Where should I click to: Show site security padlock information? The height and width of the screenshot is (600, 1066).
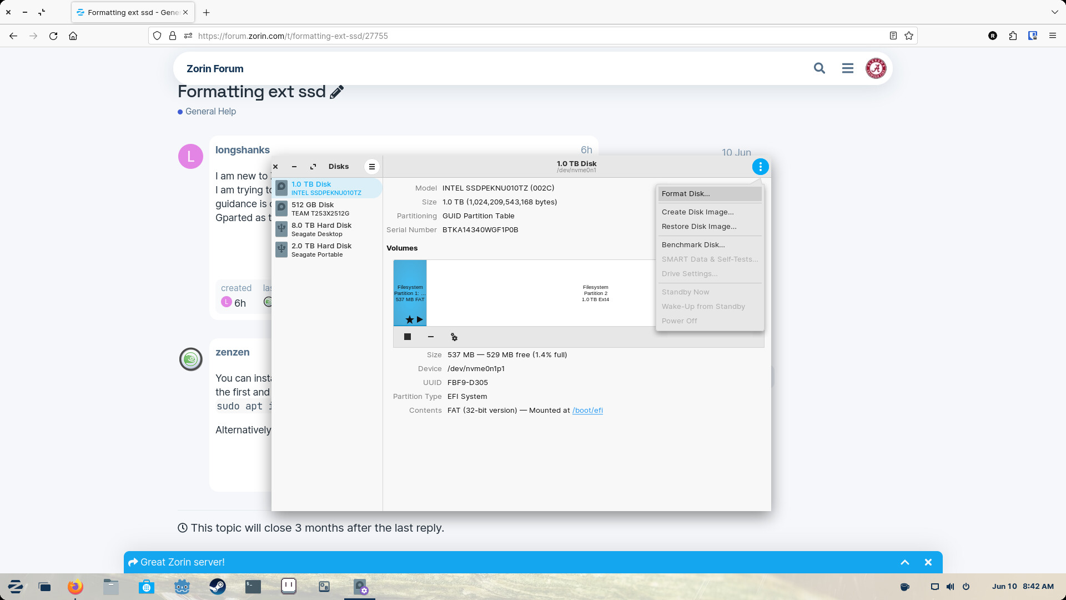[x=173, y=36]
